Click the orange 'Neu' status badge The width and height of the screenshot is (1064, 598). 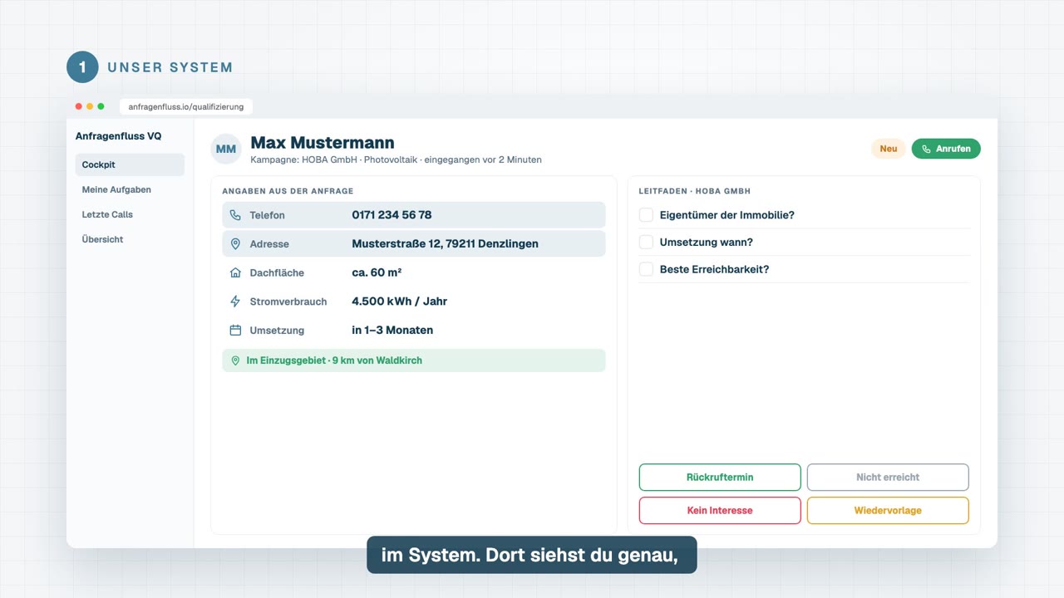889,149
